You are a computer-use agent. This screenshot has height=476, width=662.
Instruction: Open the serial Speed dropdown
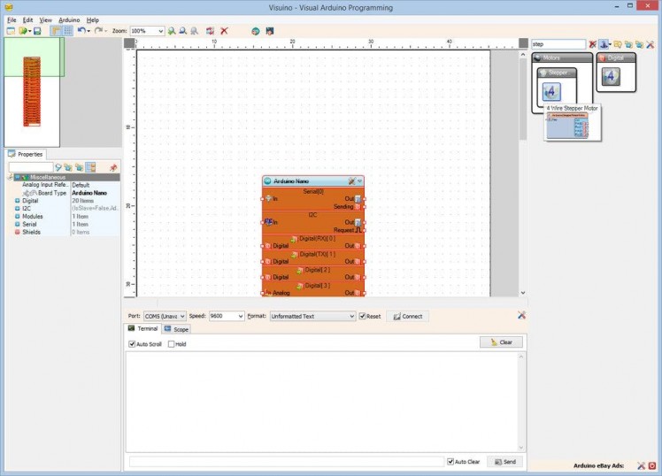240,316
